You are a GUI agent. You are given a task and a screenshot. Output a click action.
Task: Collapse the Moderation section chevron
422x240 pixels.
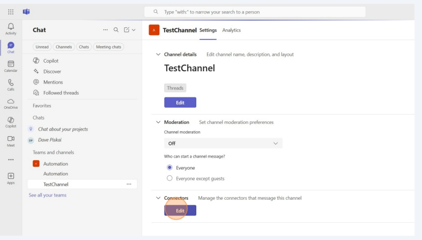point(158,122)
